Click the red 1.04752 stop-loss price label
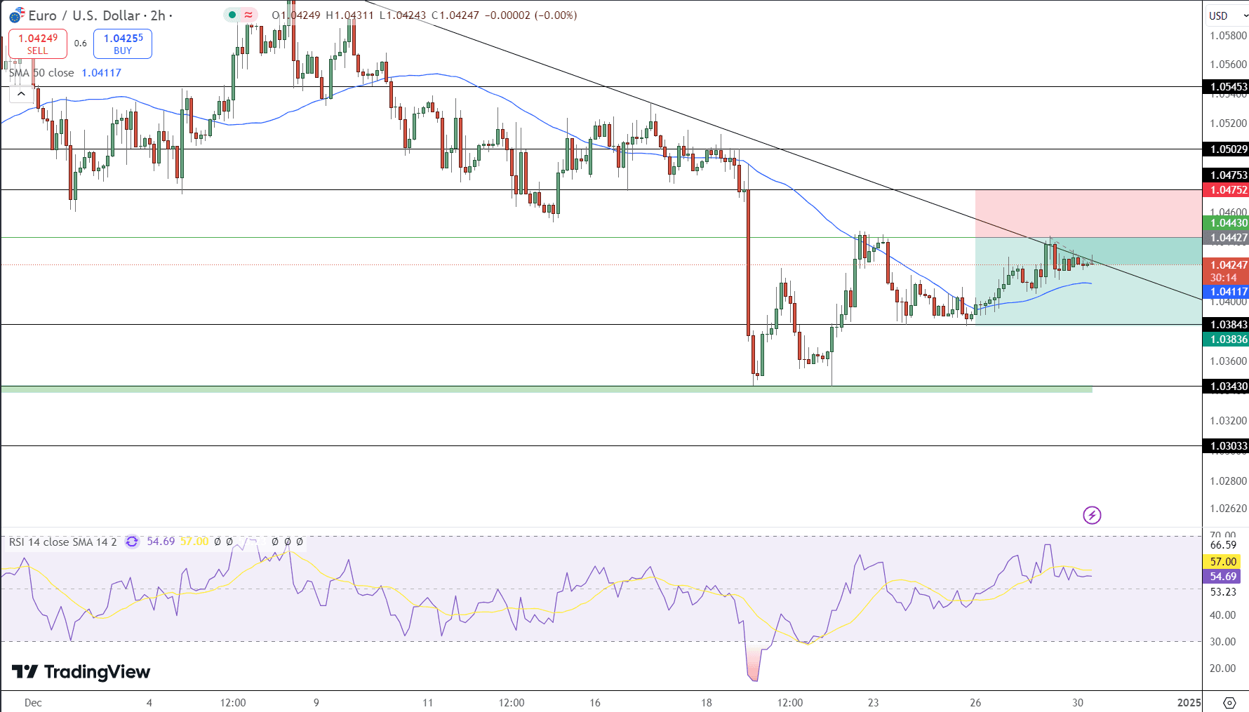 pos(1226,190)
